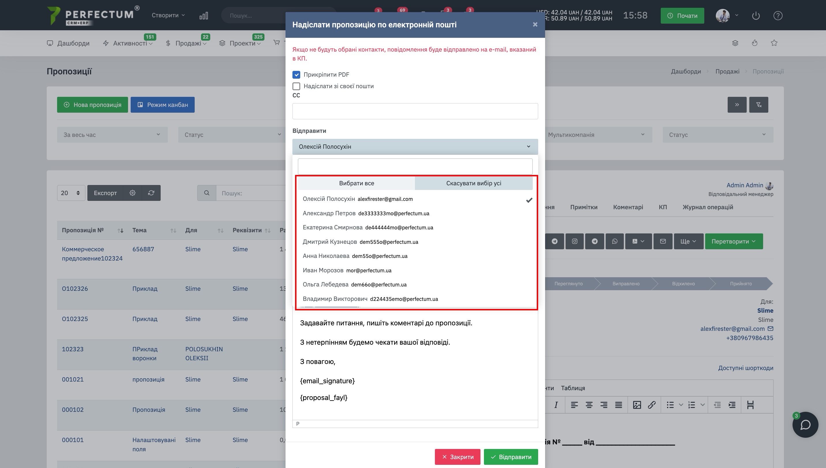
Task: Open the Коментарі tab
Action: coord(628,207)
